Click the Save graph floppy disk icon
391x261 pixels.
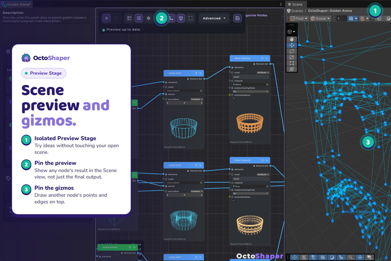pyautogui.click(x=238, y=18)
